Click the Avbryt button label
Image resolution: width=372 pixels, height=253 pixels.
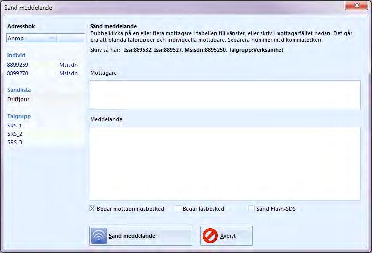(x=228, y=236)
